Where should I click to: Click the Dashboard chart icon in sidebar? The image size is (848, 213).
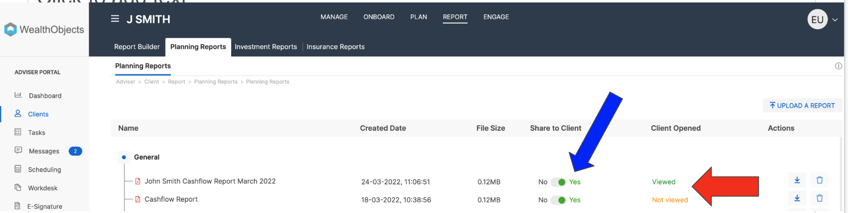[x=18, y=95]
